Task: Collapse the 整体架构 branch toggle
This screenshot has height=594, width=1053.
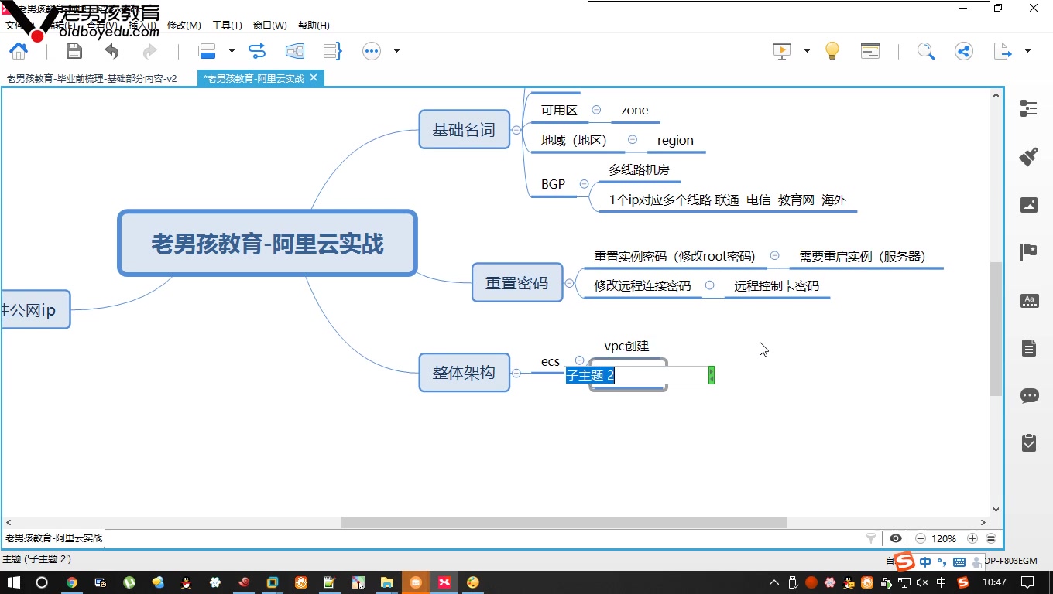Action: [516, 373]
